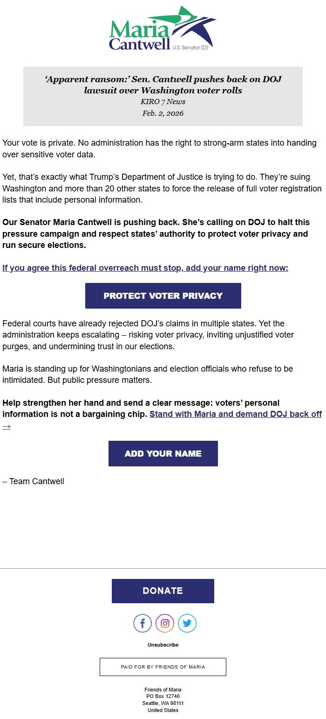The image size is (326, 719).
Task: Click 'Stand with Maria and demand DOJ back off'
Action: [235, 414]
